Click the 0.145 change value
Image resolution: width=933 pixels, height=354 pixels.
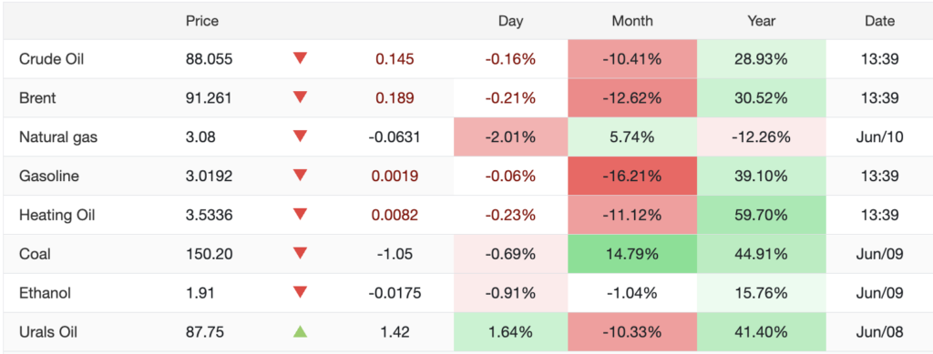point(395,59)
